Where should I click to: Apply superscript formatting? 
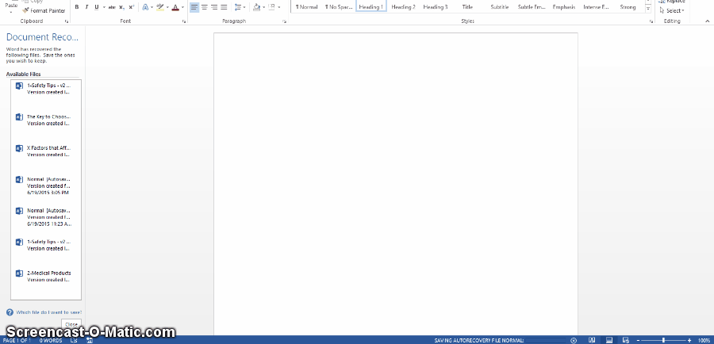132,7
